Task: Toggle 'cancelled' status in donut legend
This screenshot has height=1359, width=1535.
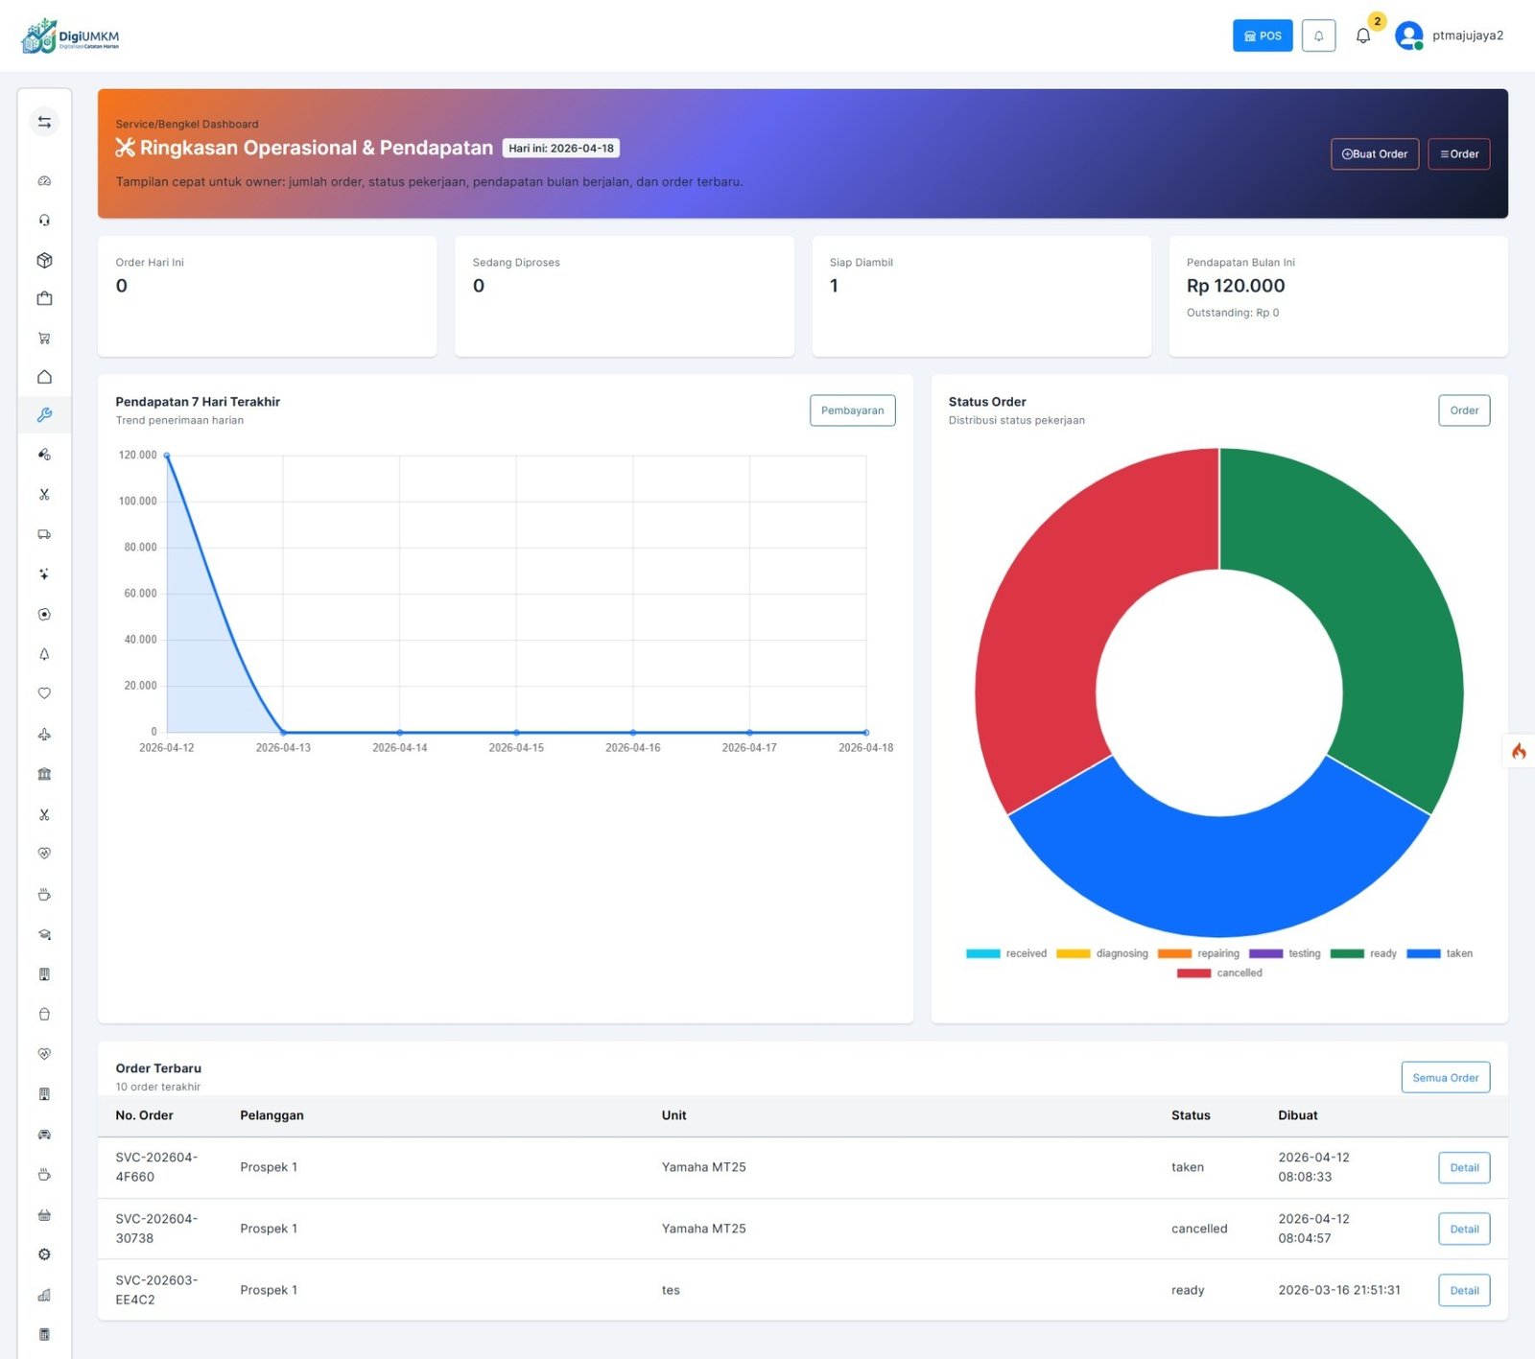Action: pyautogui.click(x=1219, y=972)
